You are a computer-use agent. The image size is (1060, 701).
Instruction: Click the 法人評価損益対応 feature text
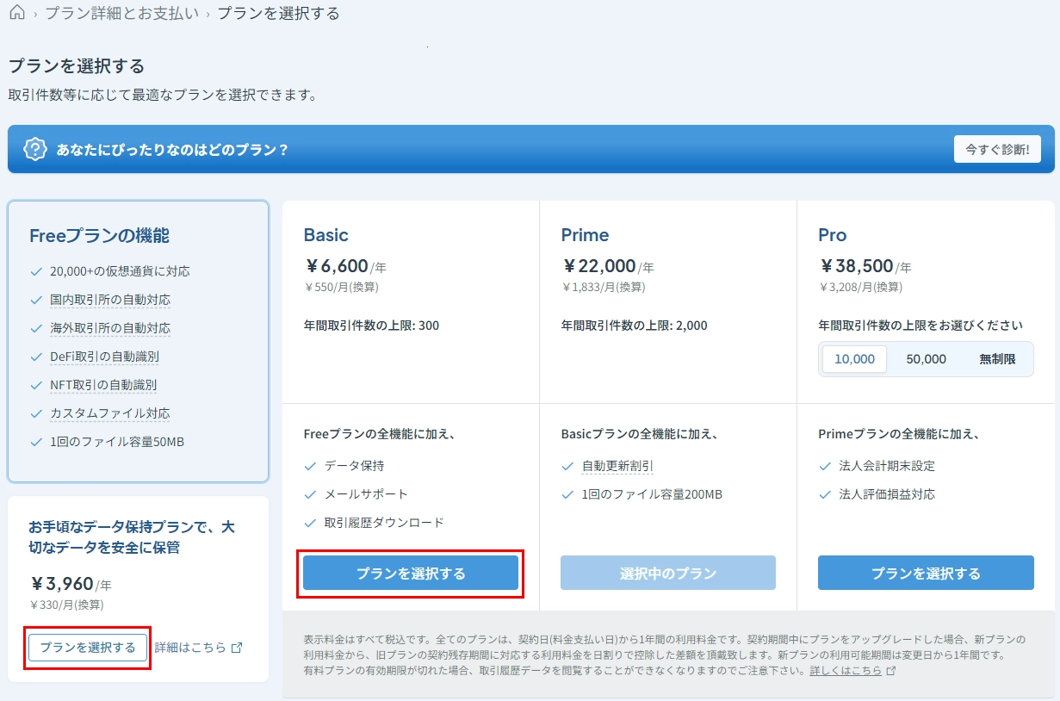[x=887, y=494]
